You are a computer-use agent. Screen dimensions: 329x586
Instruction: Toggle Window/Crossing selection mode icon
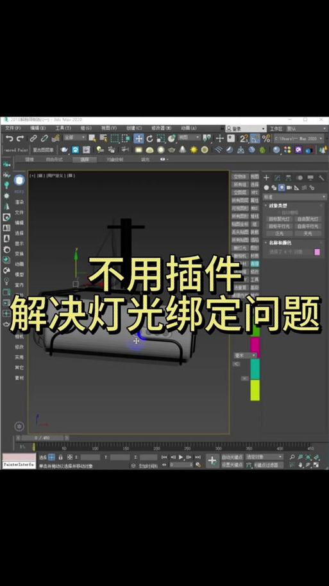(x=126, y=139)
